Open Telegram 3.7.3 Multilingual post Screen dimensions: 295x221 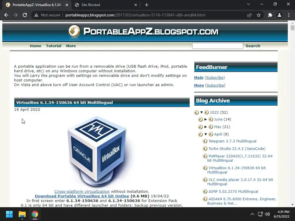coord(232,141)
